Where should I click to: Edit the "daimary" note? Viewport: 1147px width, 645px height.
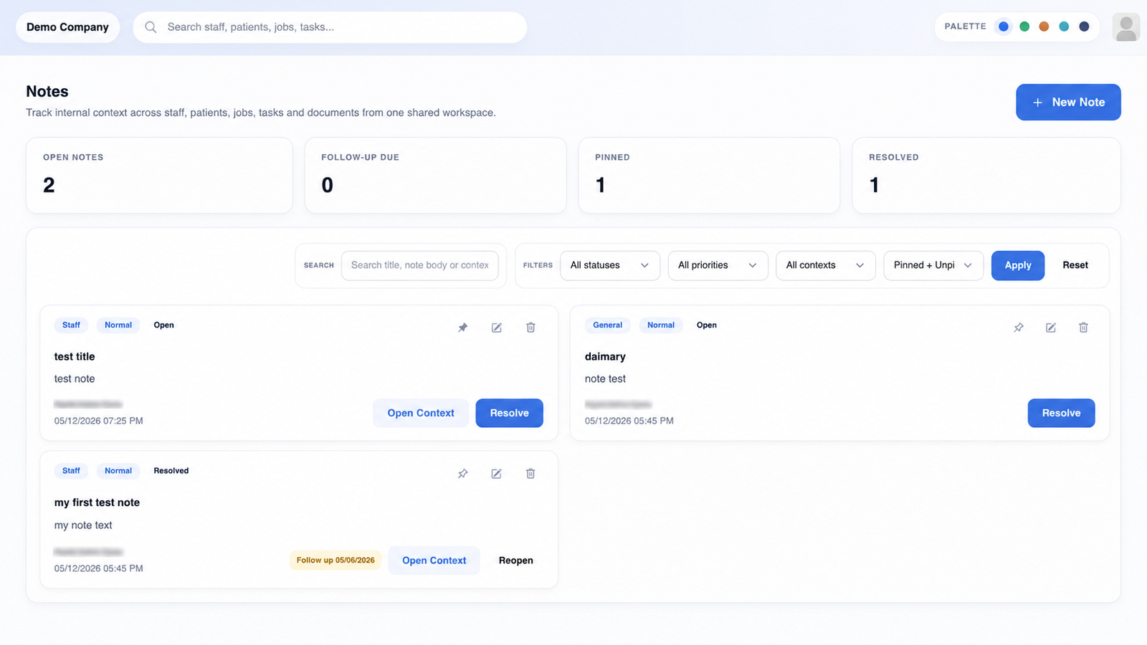click(1051, 328)
